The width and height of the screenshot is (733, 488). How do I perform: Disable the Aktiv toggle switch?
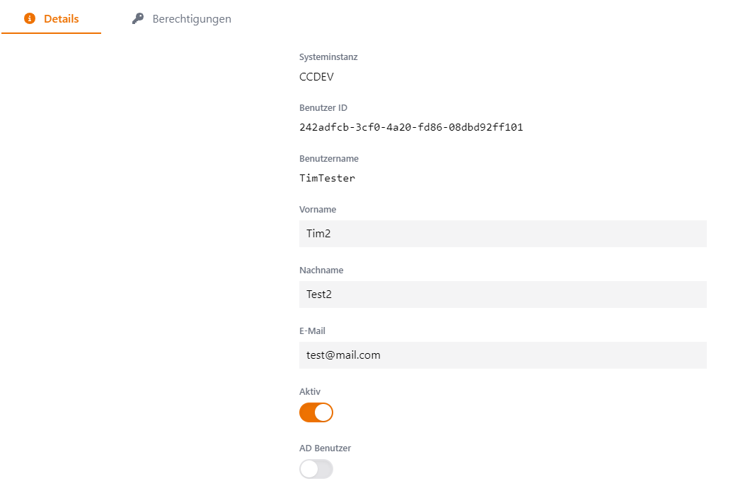point(316,412)
